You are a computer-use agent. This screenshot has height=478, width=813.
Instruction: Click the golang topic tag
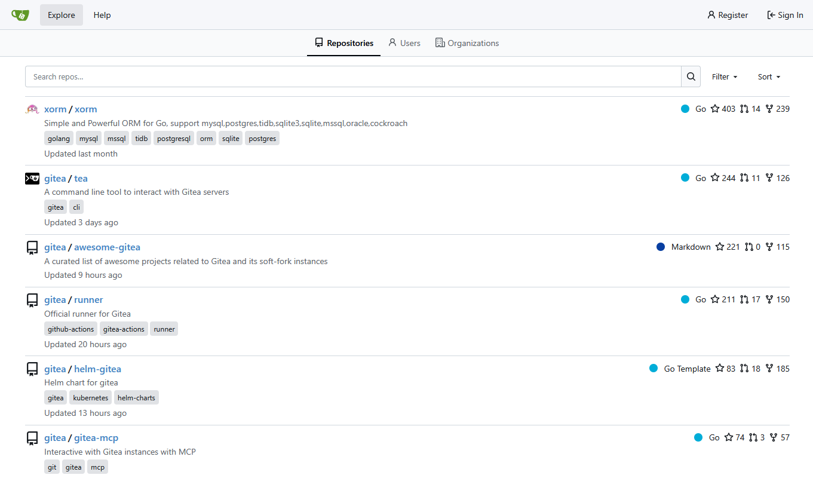[59, 139]
